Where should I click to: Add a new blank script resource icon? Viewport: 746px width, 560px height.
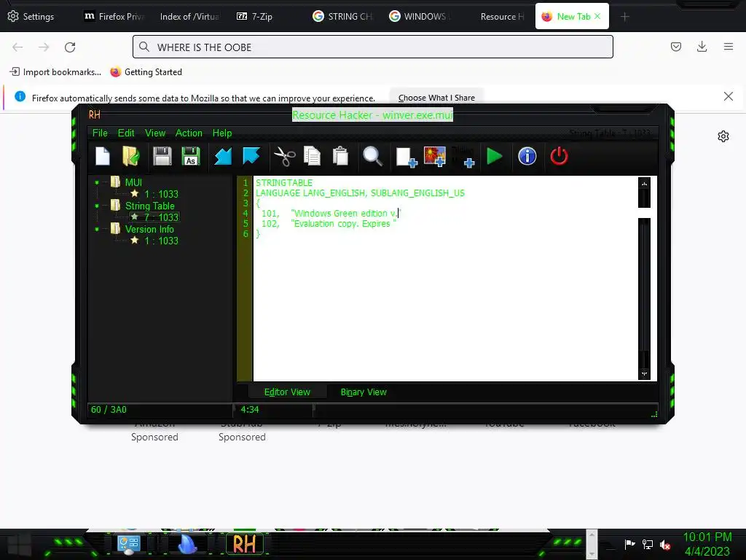407,157
